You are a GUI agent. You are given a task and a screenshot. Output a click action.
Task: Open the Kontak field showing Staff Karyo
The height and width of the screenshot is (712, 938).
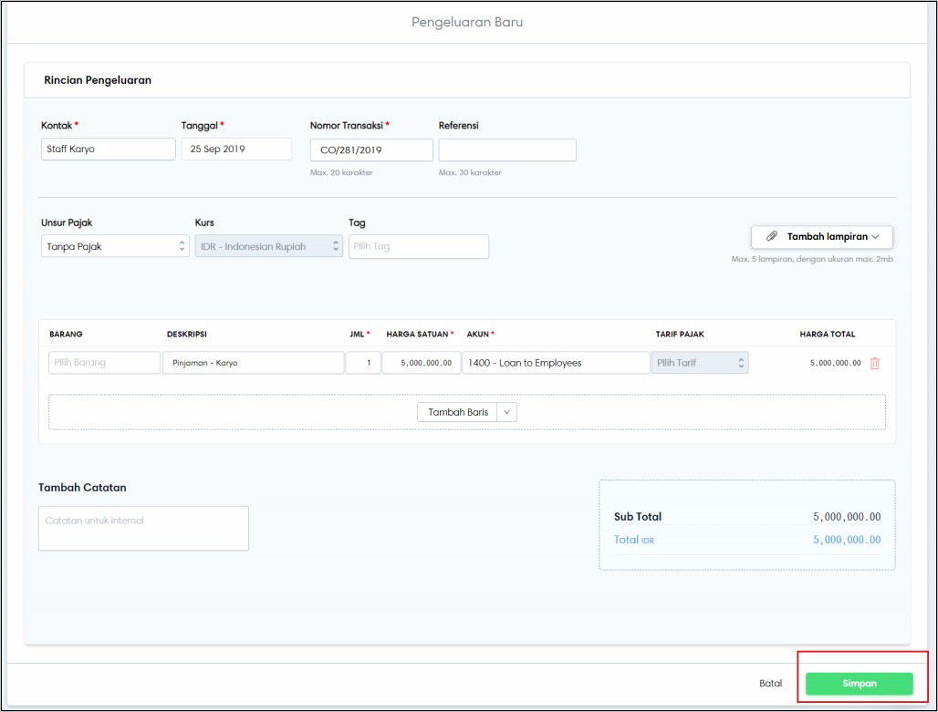pyautogui.click(x=109, y=149)
